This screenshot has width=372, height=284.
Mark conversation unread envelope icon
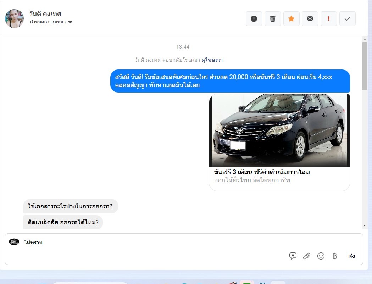[x=310, y=18]
